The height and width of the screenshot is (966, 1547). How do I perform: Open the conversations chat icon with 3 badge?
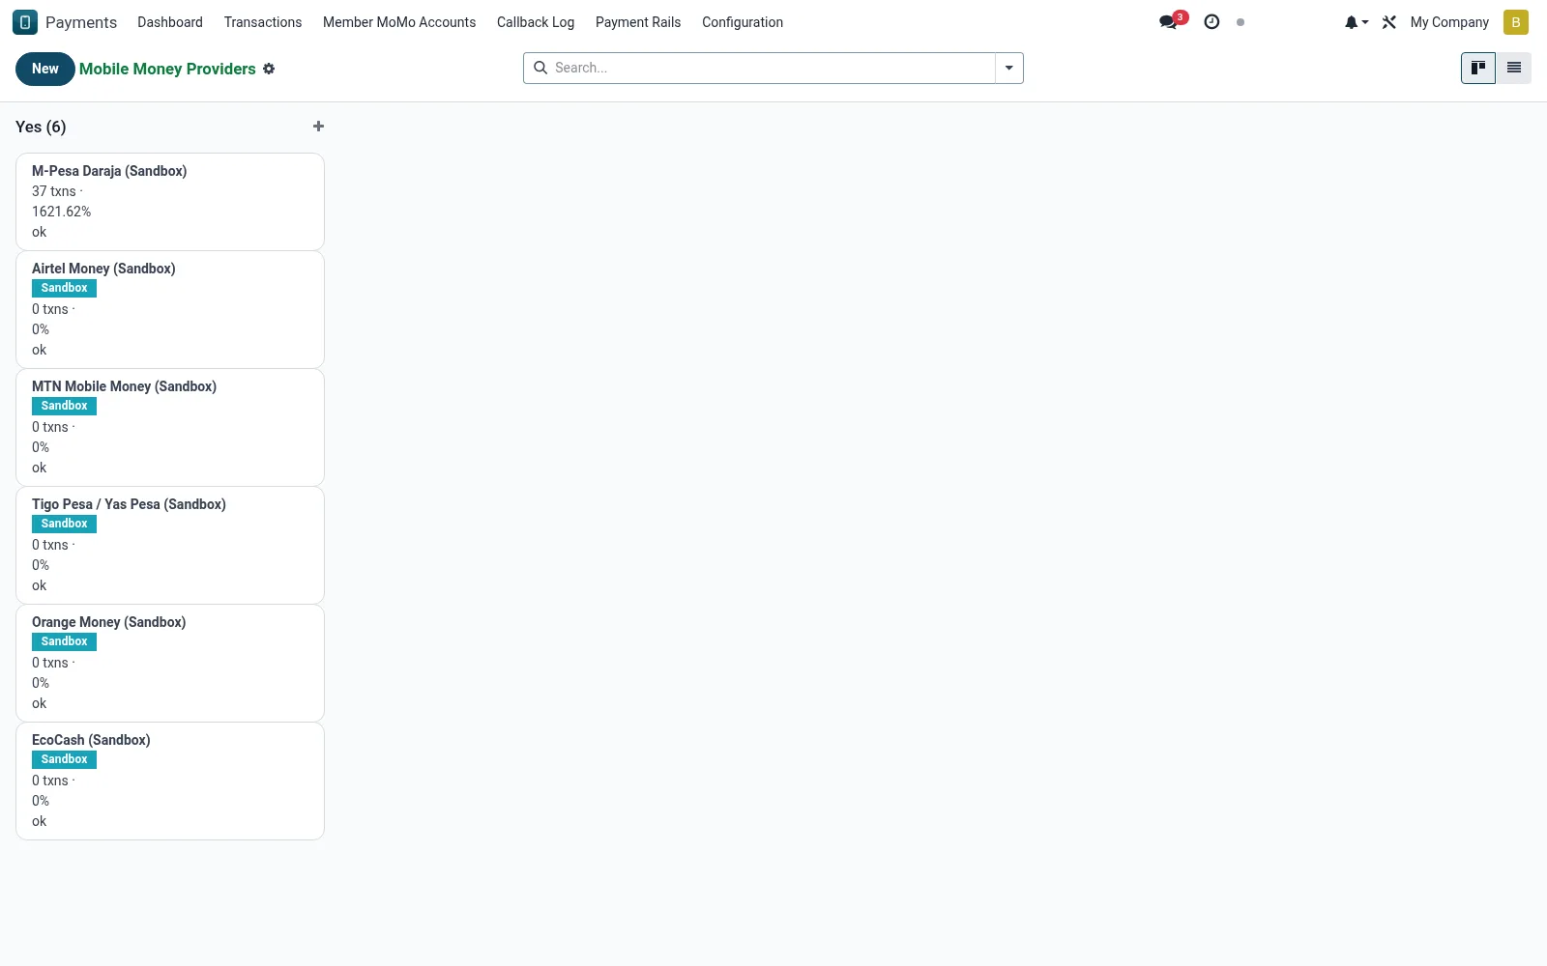click(1172, 21)
